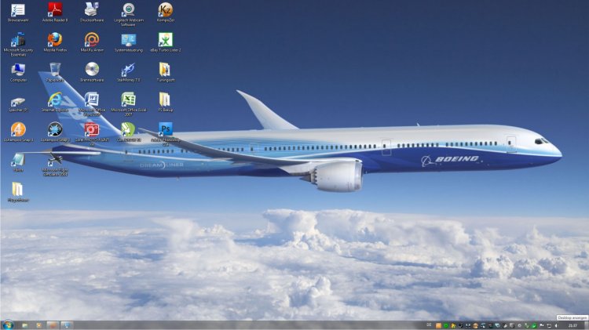
Task: Launch eBay Turbo Lister 2
Action: 165,42
